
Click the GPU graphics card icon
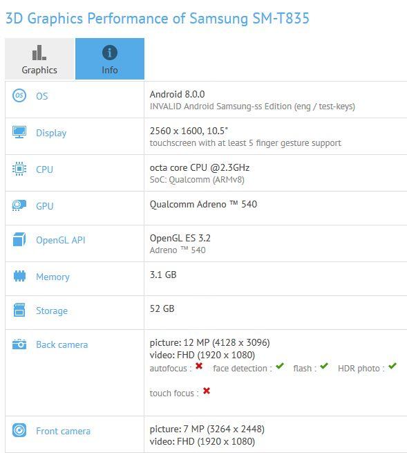19,205
